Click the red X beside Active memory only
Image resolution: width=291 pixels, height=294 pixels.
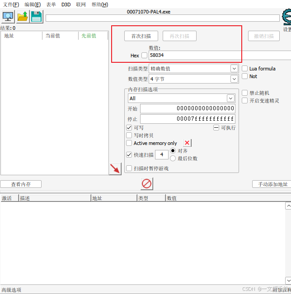click(x=187, y=143)
